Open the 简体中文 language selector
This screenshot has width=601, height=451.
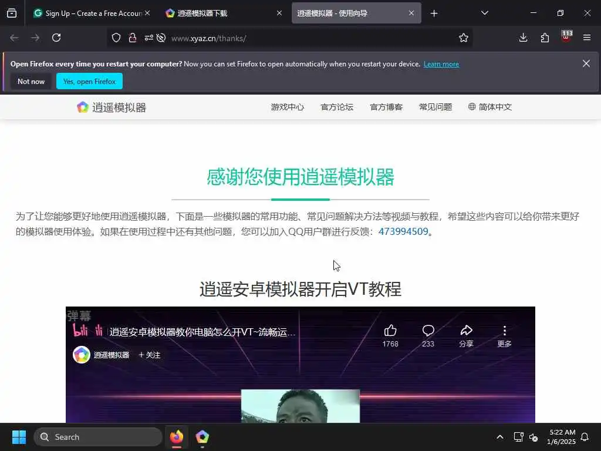pos(490,107)
